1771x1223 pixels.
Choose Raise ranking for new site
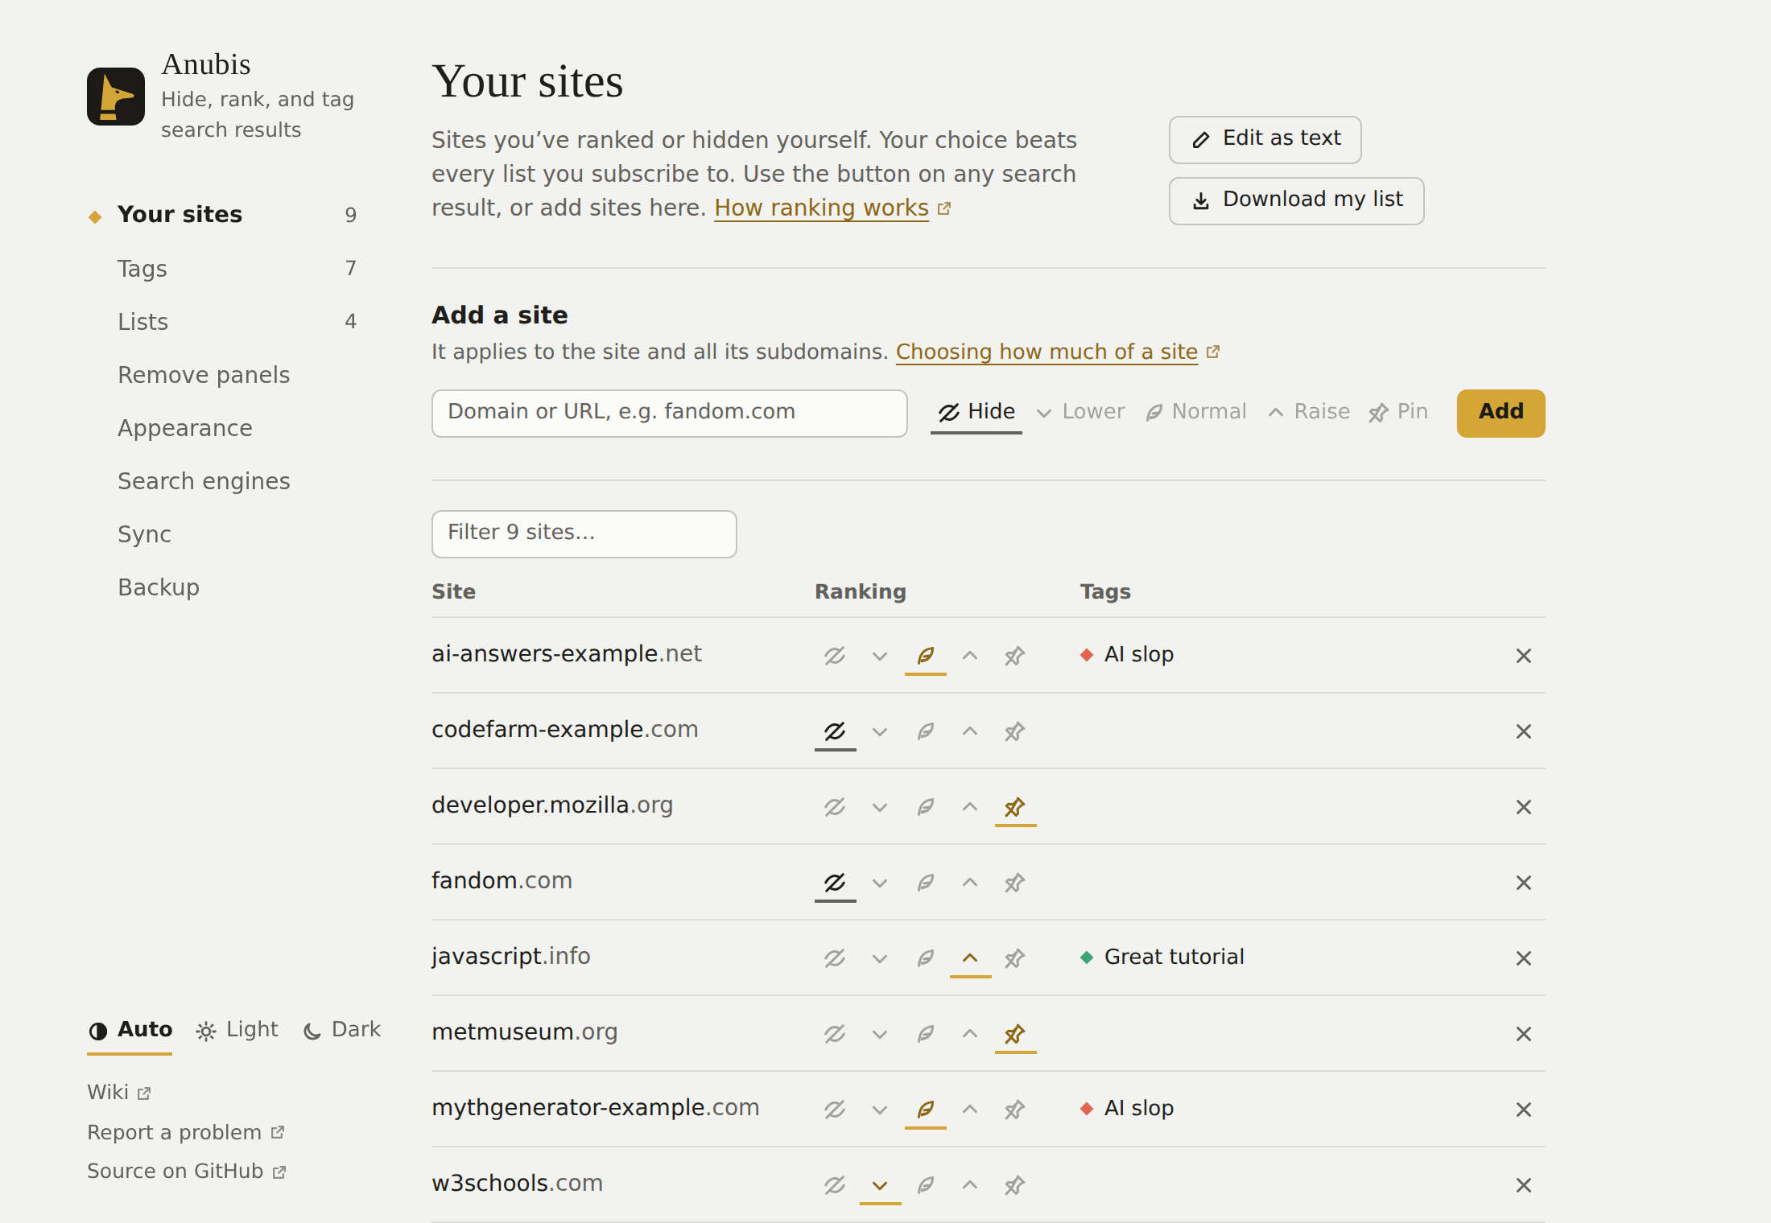(1309, 412)
